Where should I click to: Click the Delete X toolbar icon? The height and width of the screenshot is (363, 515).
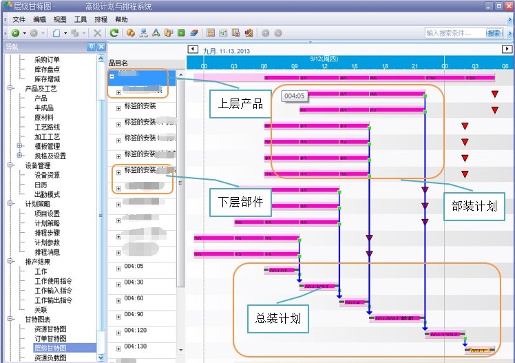click(x=97, y=33)
